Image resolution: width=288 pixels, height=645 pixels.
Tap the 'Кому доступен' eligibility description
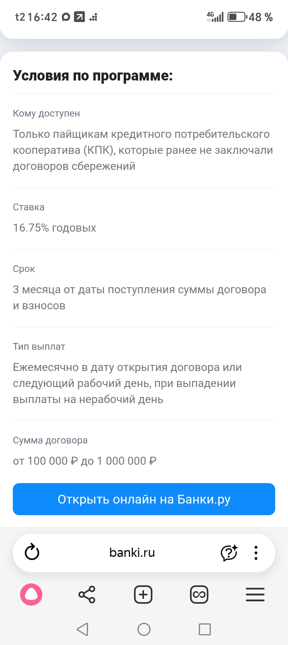click(x=143, y=150)
